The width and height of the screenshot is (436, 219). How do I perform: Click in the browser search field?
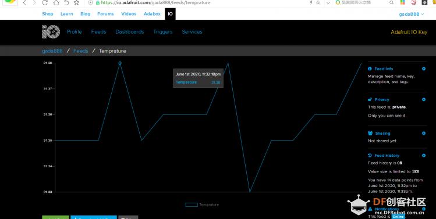[364, 2]
